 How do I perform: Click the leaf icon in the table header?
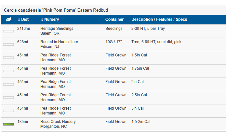click(9, 19)
